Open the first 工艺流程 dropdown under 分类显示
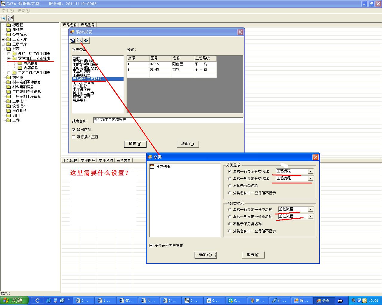 (310, 171)
